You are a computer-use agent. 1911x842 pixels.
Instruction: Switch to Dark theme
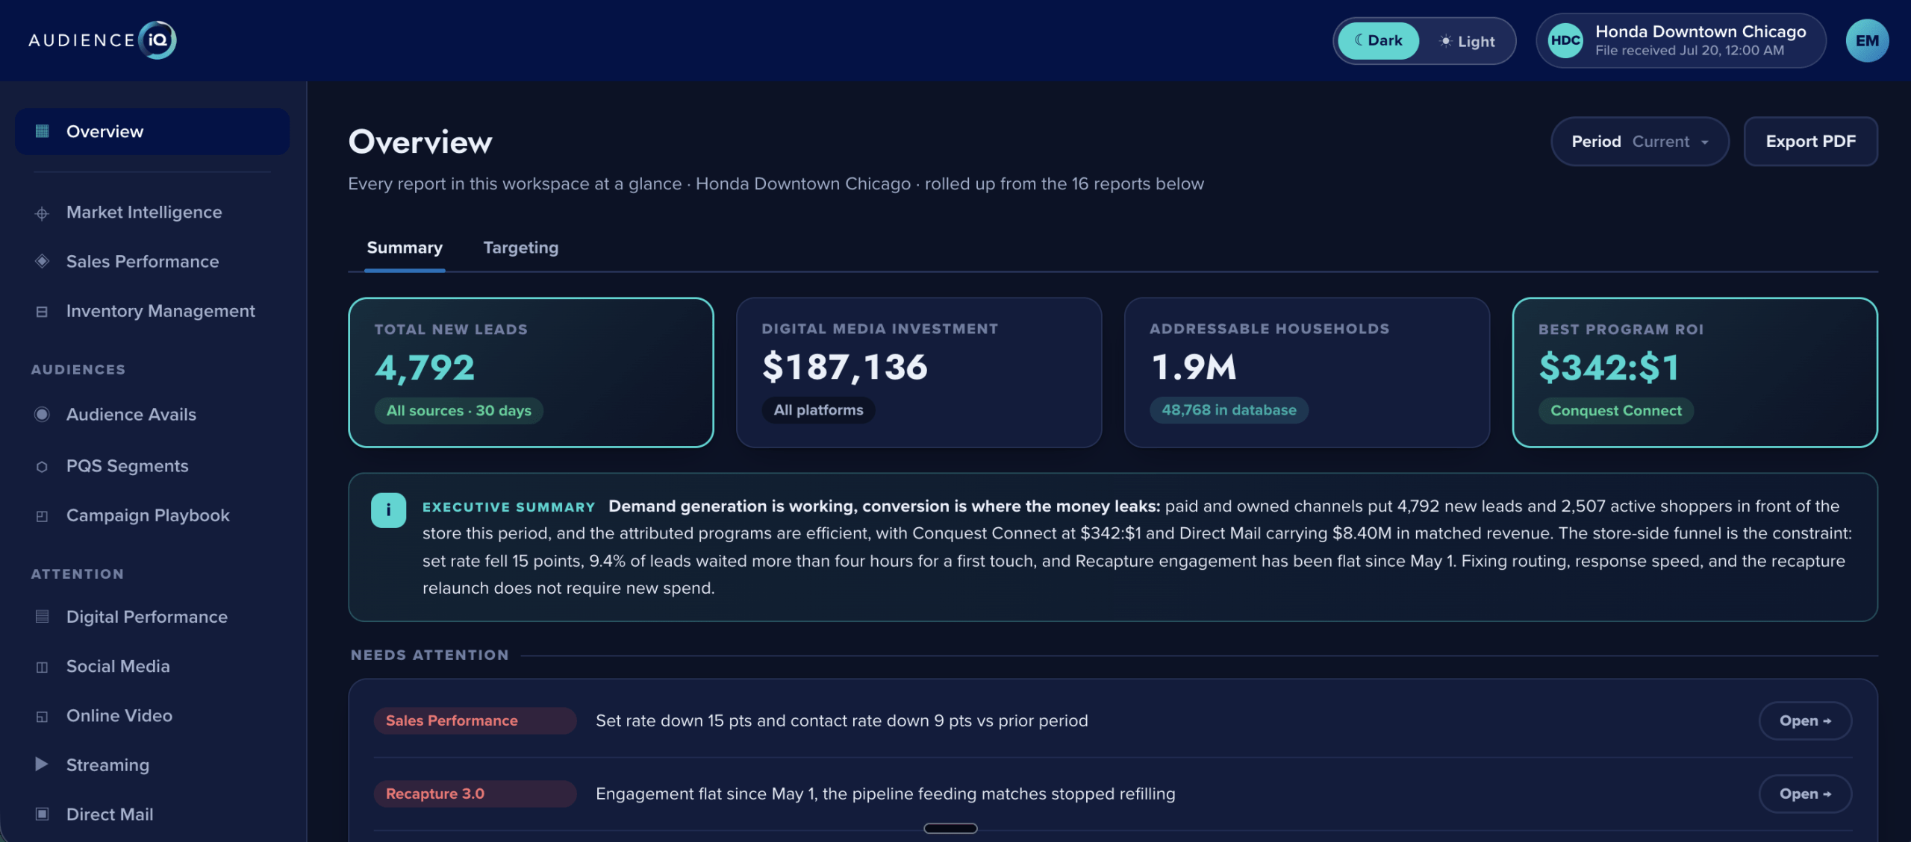coord(1379,41)
